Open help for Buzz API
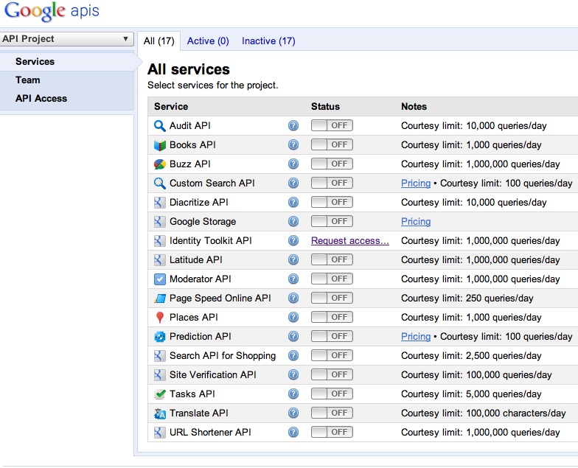This screenshot has width=578, height=468. (293, 164)
